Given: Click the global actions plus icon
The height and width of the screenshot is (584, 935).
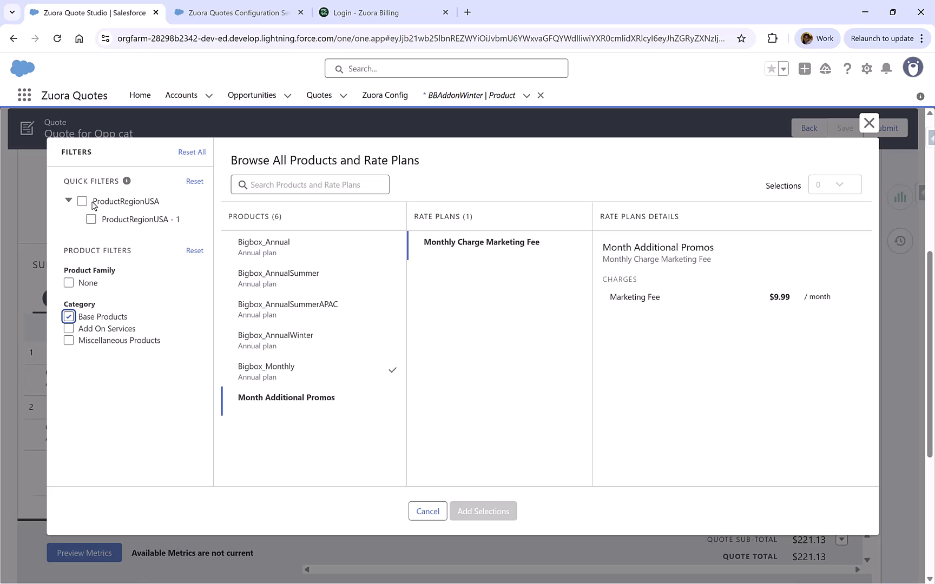Looking at the screenshot, I should (x=805, y=69).
